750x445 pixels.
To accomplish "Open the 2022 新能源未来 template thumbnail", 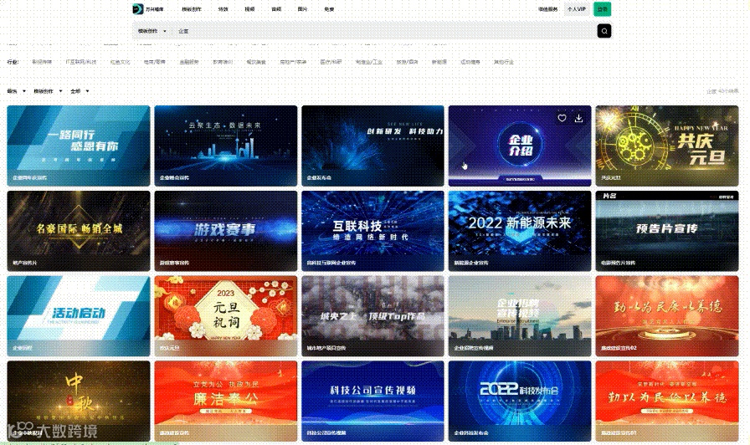I will (520, 231).
